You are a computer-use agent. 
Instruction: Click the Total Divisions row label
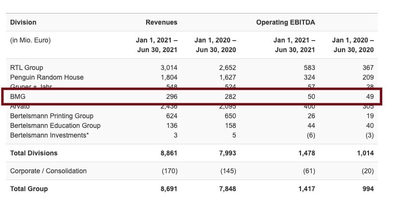(34, 153)
